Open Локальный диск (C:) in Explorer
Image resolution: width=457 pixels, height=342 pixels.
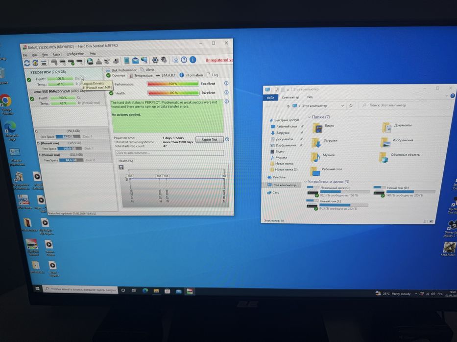(x=338, y=192)
